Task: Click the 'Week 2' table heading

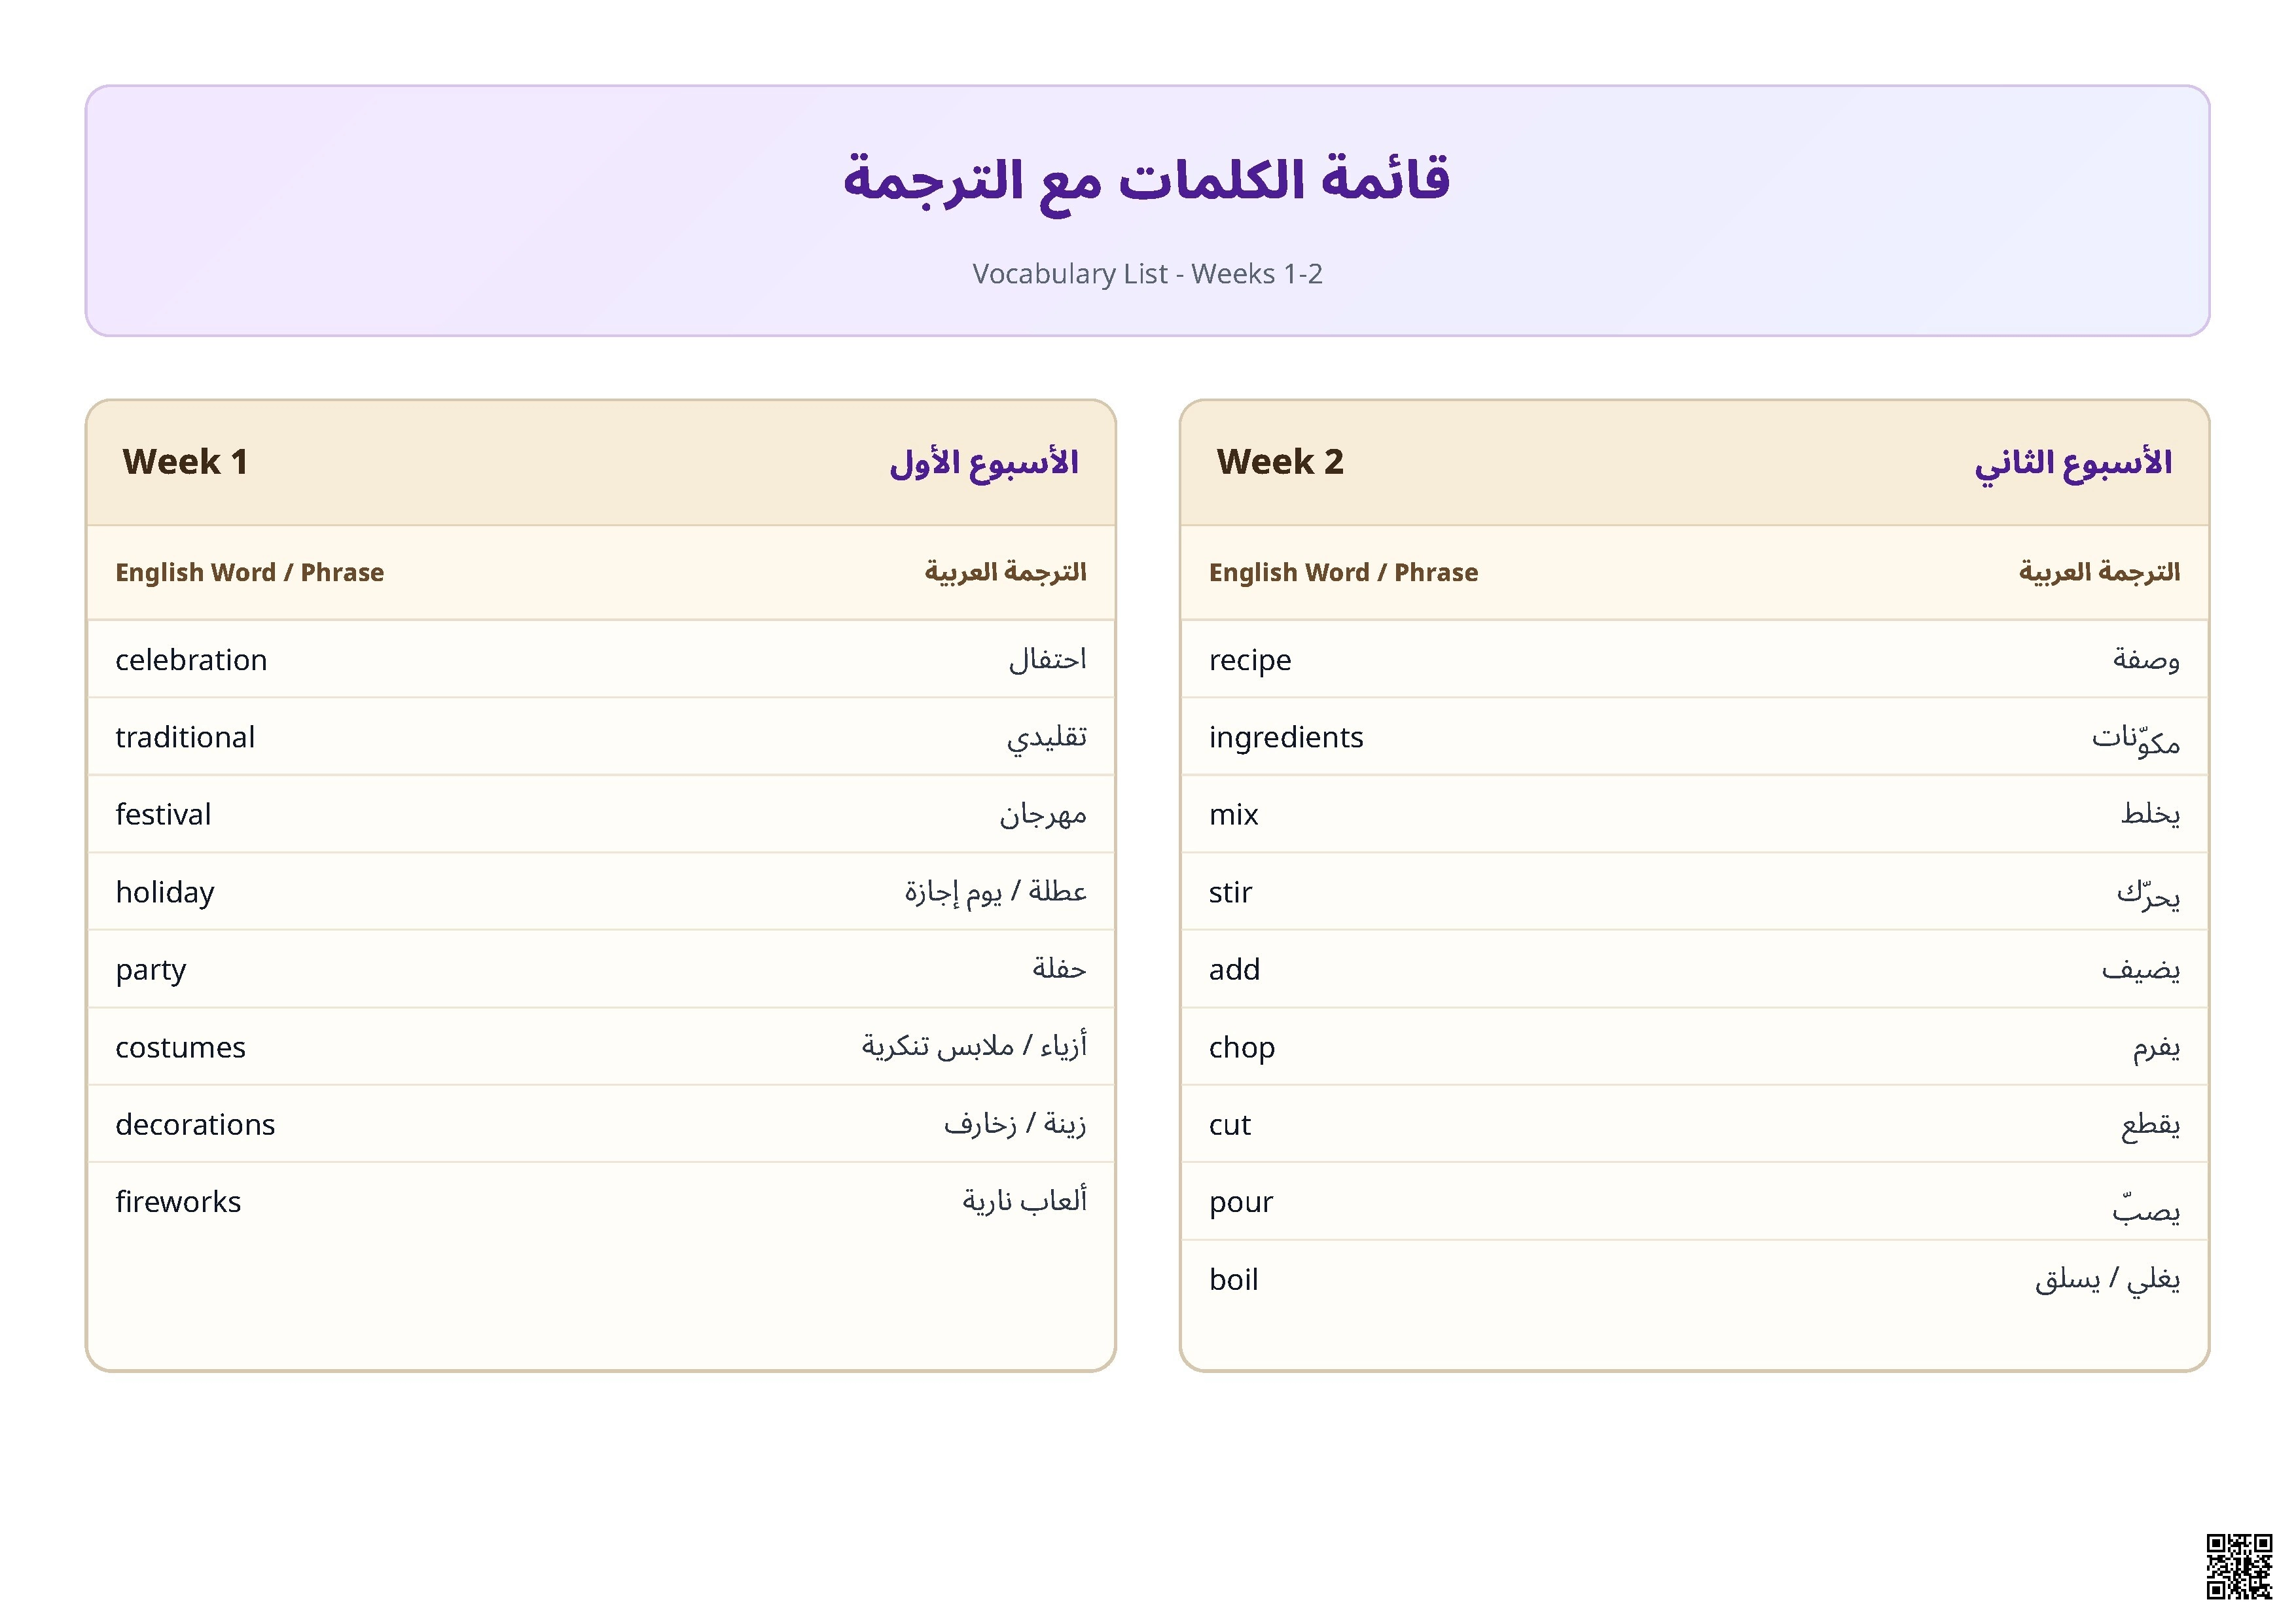Action: [1280, 462]
